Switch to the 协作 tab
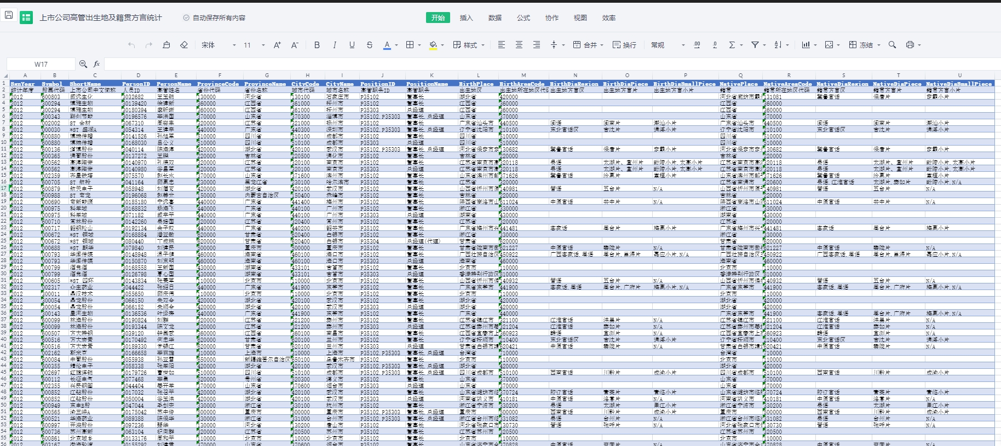The width and height of the screenshot is (1001, 446). pyautogui.click(x=552, y=18)
